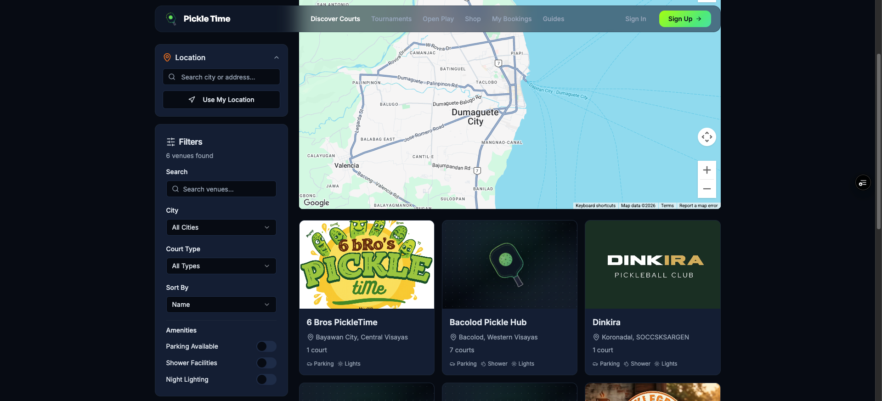The height and width of the screenshot is (401, 882).
Task: Click the Map data ©2026 text
Action: click(x=638, y=206)
